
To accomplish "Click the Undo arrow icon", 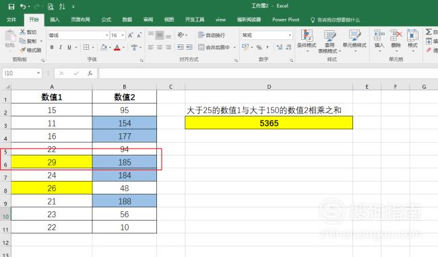I will click(23, 7).
